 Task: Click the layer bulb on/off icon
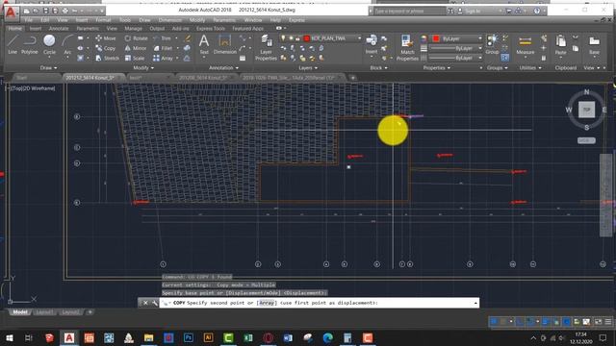click(283, 38)
